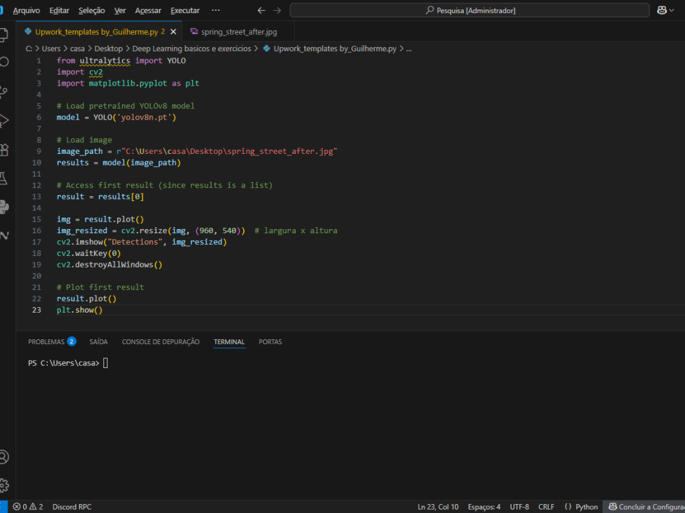Open the Copilot chat icon
The height and width of the screenshot is (513, 685).
[662, 10]
